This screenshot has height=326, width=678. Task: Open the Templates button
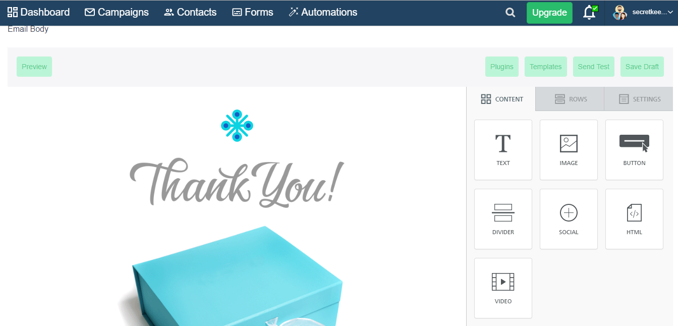pos(546,67)
